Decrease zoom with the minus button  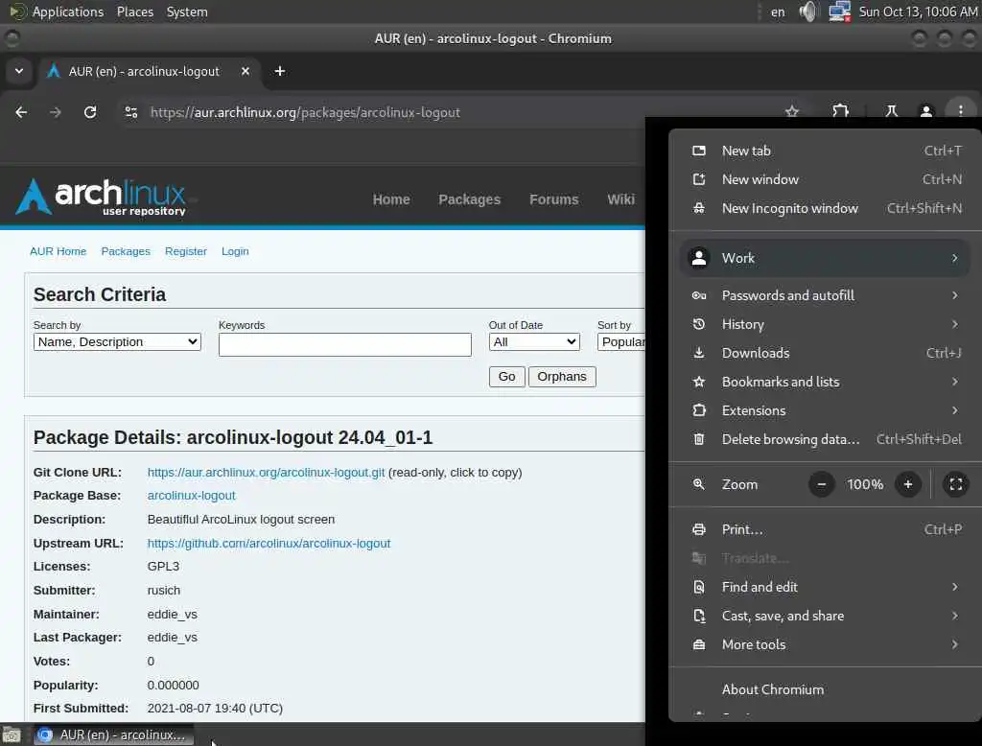[821, 484]
